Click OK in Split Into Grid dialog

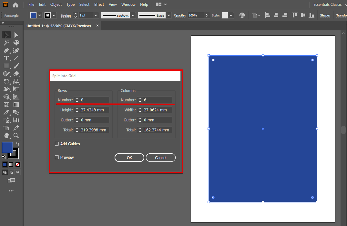coord(129,158)
